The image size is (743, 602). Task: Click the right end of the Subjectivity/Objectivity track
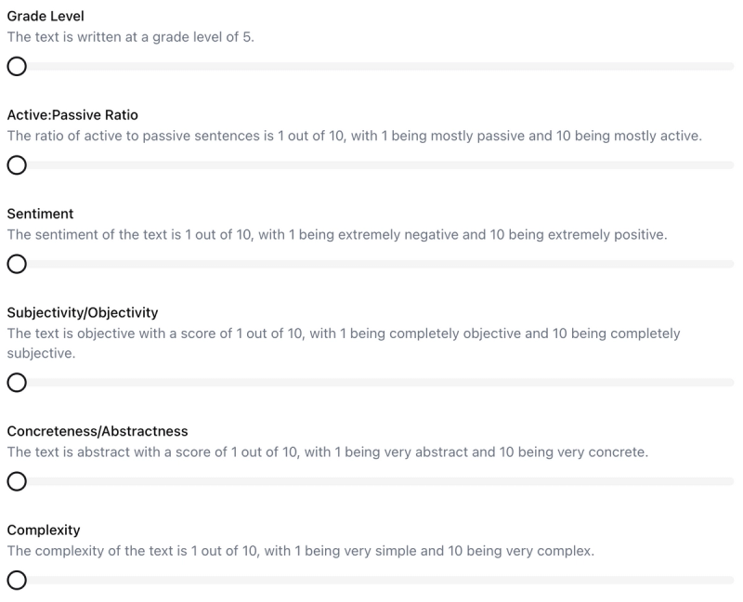point(731,383)
